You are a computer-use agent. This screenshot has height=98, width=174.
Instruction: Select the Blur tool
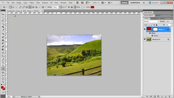[3, 53]
